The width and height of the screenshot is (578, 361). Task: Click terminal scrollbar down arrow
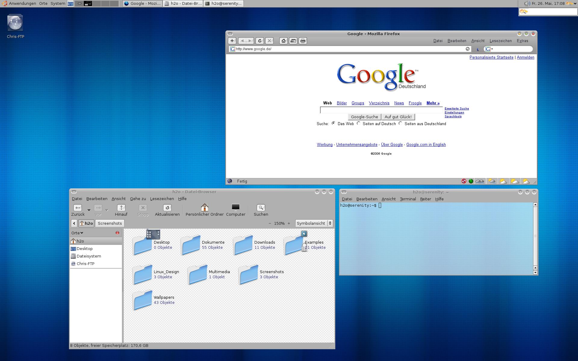pyautogui.click(x=535, y=272)
